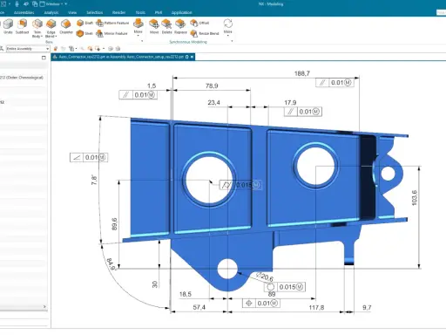Click the 23,4 dimension annotation

[213, 102]
